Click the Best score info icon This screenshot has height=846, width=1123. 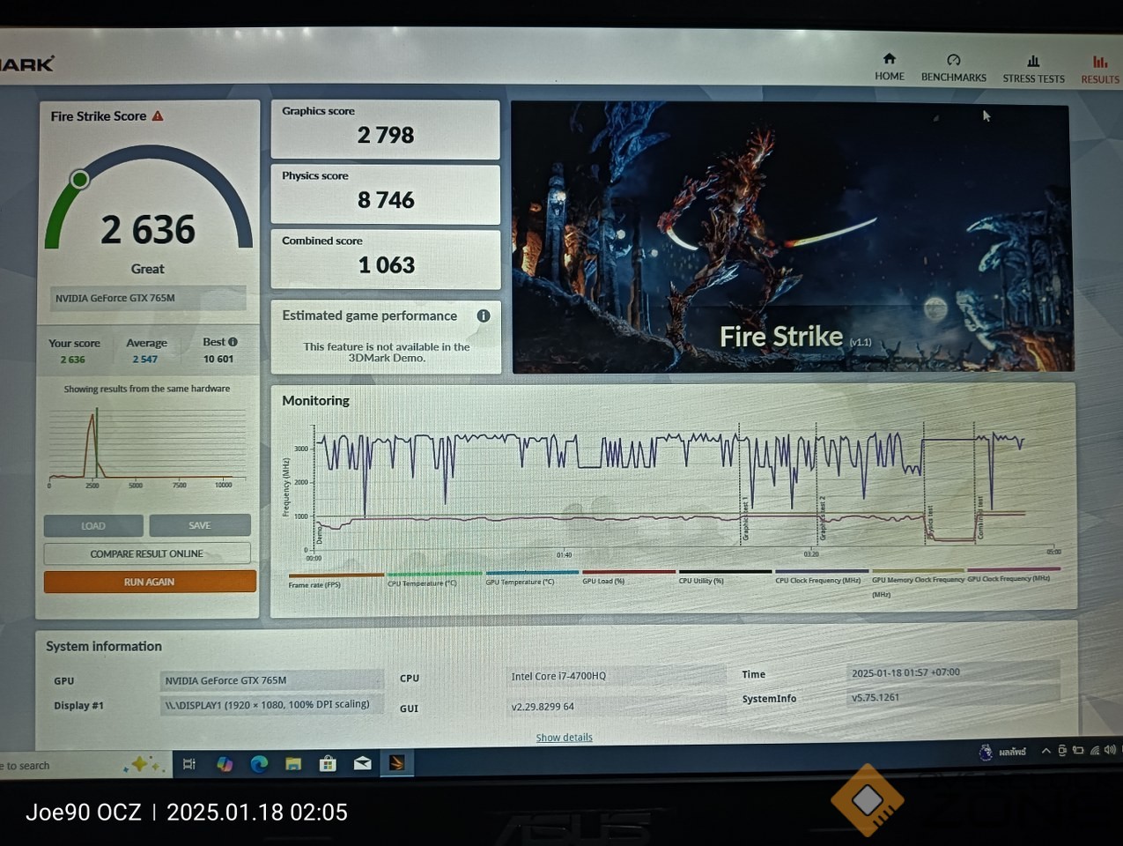(x=233, y=342)
